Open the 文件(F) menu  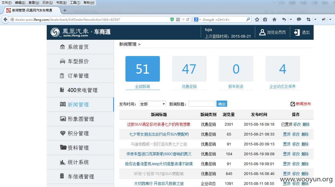tap(7, 3)
